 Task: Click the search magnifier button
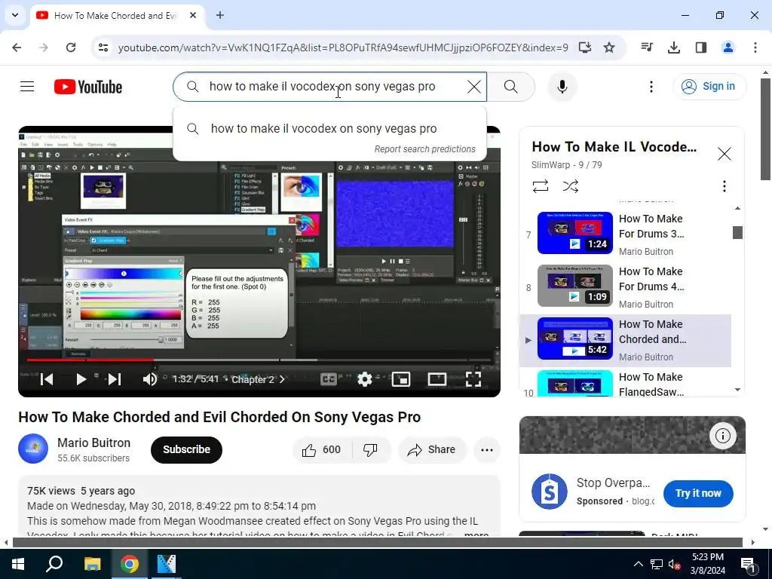510,87
